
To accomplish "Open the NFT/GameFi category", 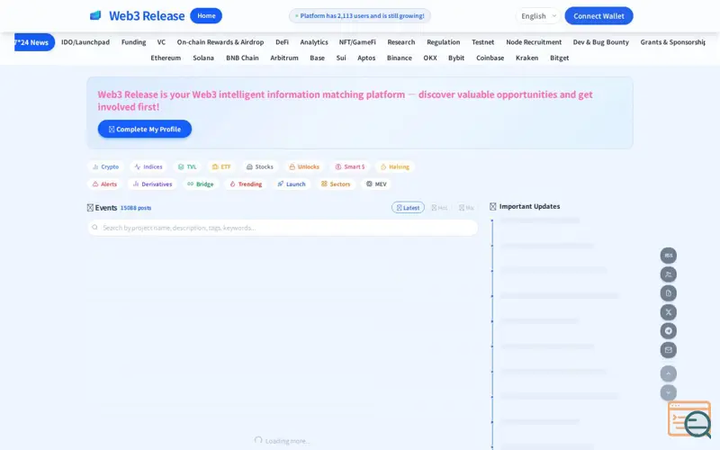I will 357,42.
